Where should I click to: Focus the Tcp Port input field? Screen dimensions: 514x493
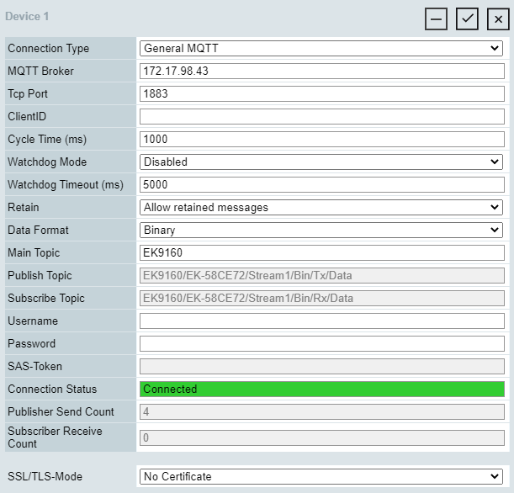click(321, 94)
